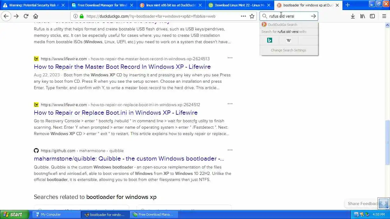Image resolution: width=390 pixels, height=219 pixels.
Task: Bookmark this page with the star
Action: 252,16
